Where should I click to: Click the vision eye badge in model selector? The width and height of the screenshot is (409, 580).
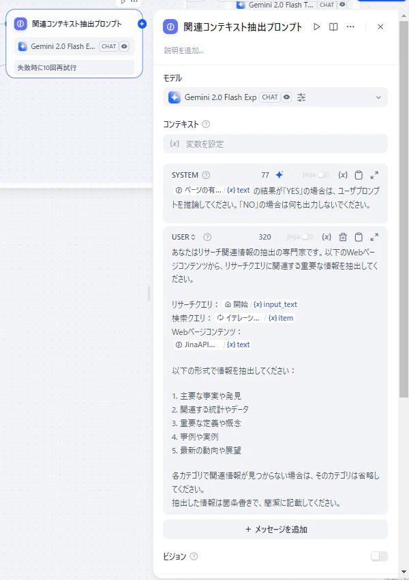coord(286,97)
